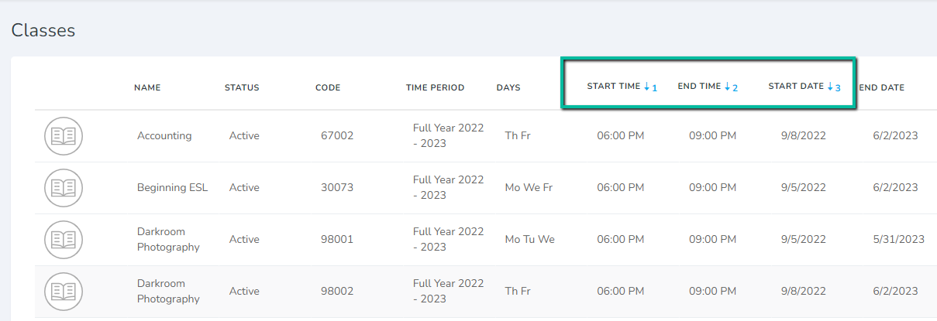
Task: Click book icon for class code 98001
Action: (x=63, y=240)
